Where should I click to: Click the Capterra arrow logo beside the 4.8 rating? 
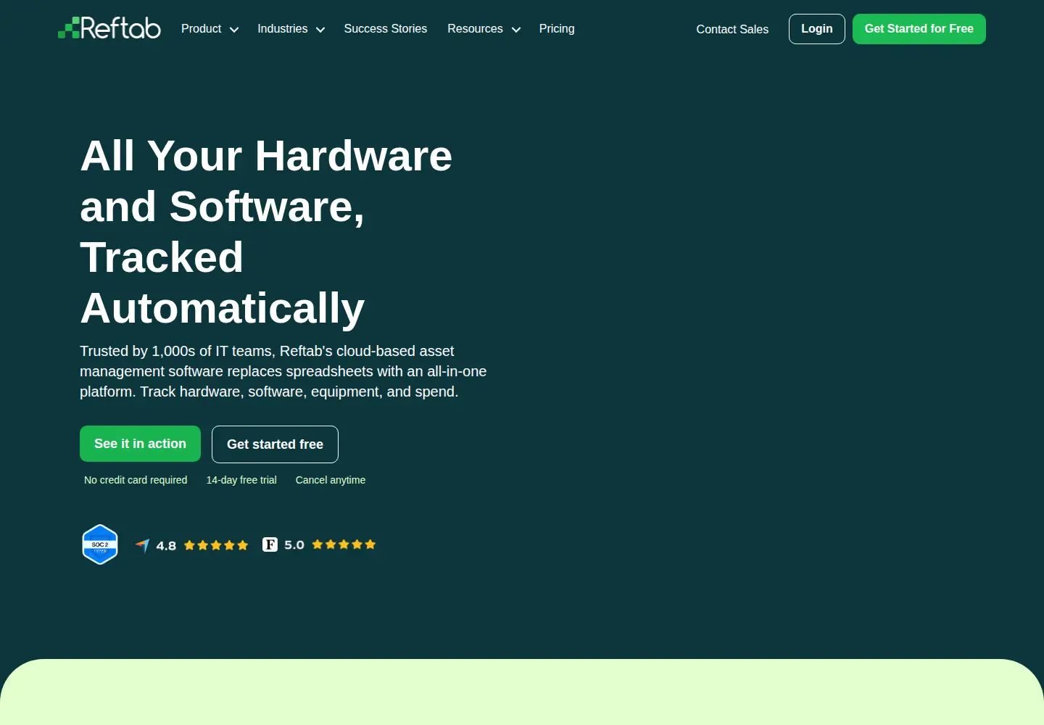pyautogui.click(x=143, y=545)
